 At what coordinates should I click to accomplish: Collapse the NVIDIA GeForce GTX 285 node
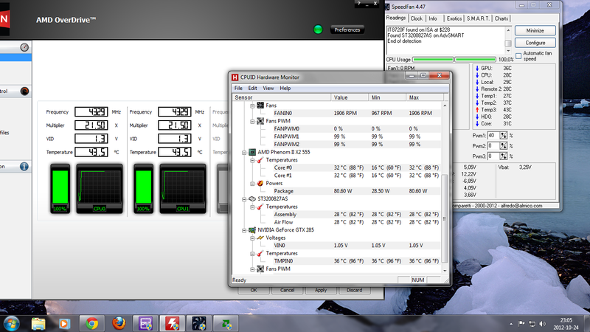point(244,230)
